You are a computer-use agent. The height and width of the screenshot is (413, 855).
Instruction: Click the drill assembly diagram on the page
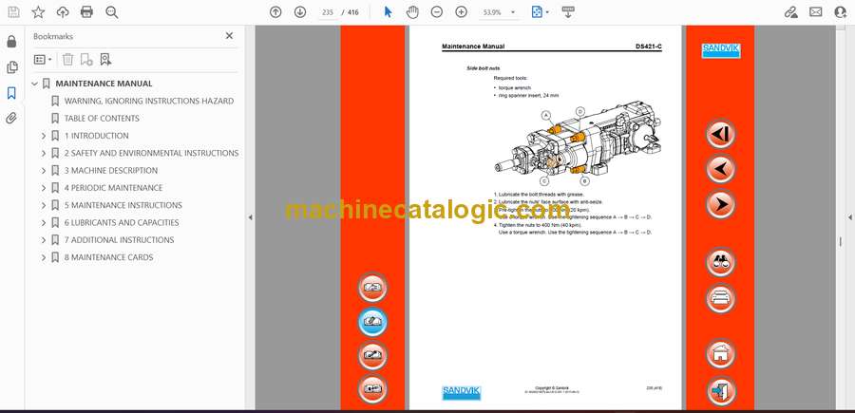577,144
